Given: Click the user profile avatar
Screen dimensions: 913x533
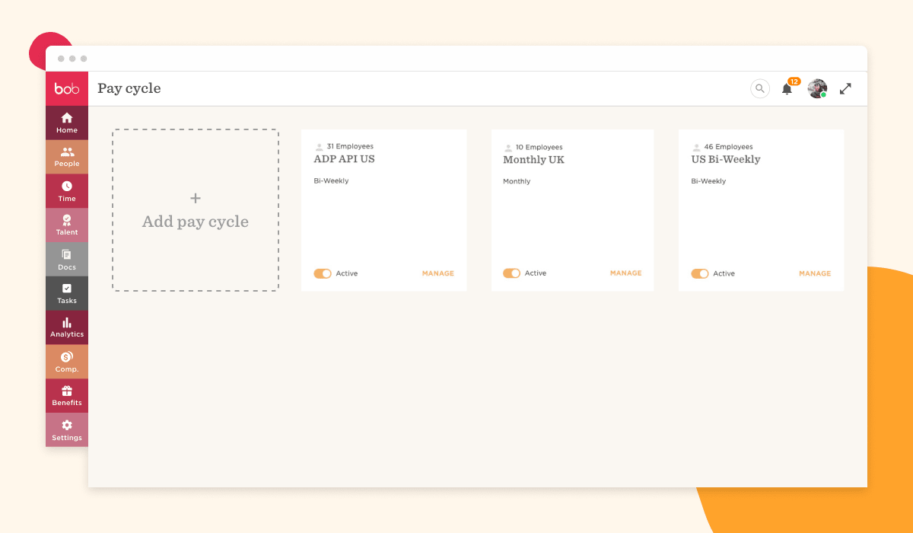Looking at the screenshot, I should pyautogui.click(x=817, y=88).
